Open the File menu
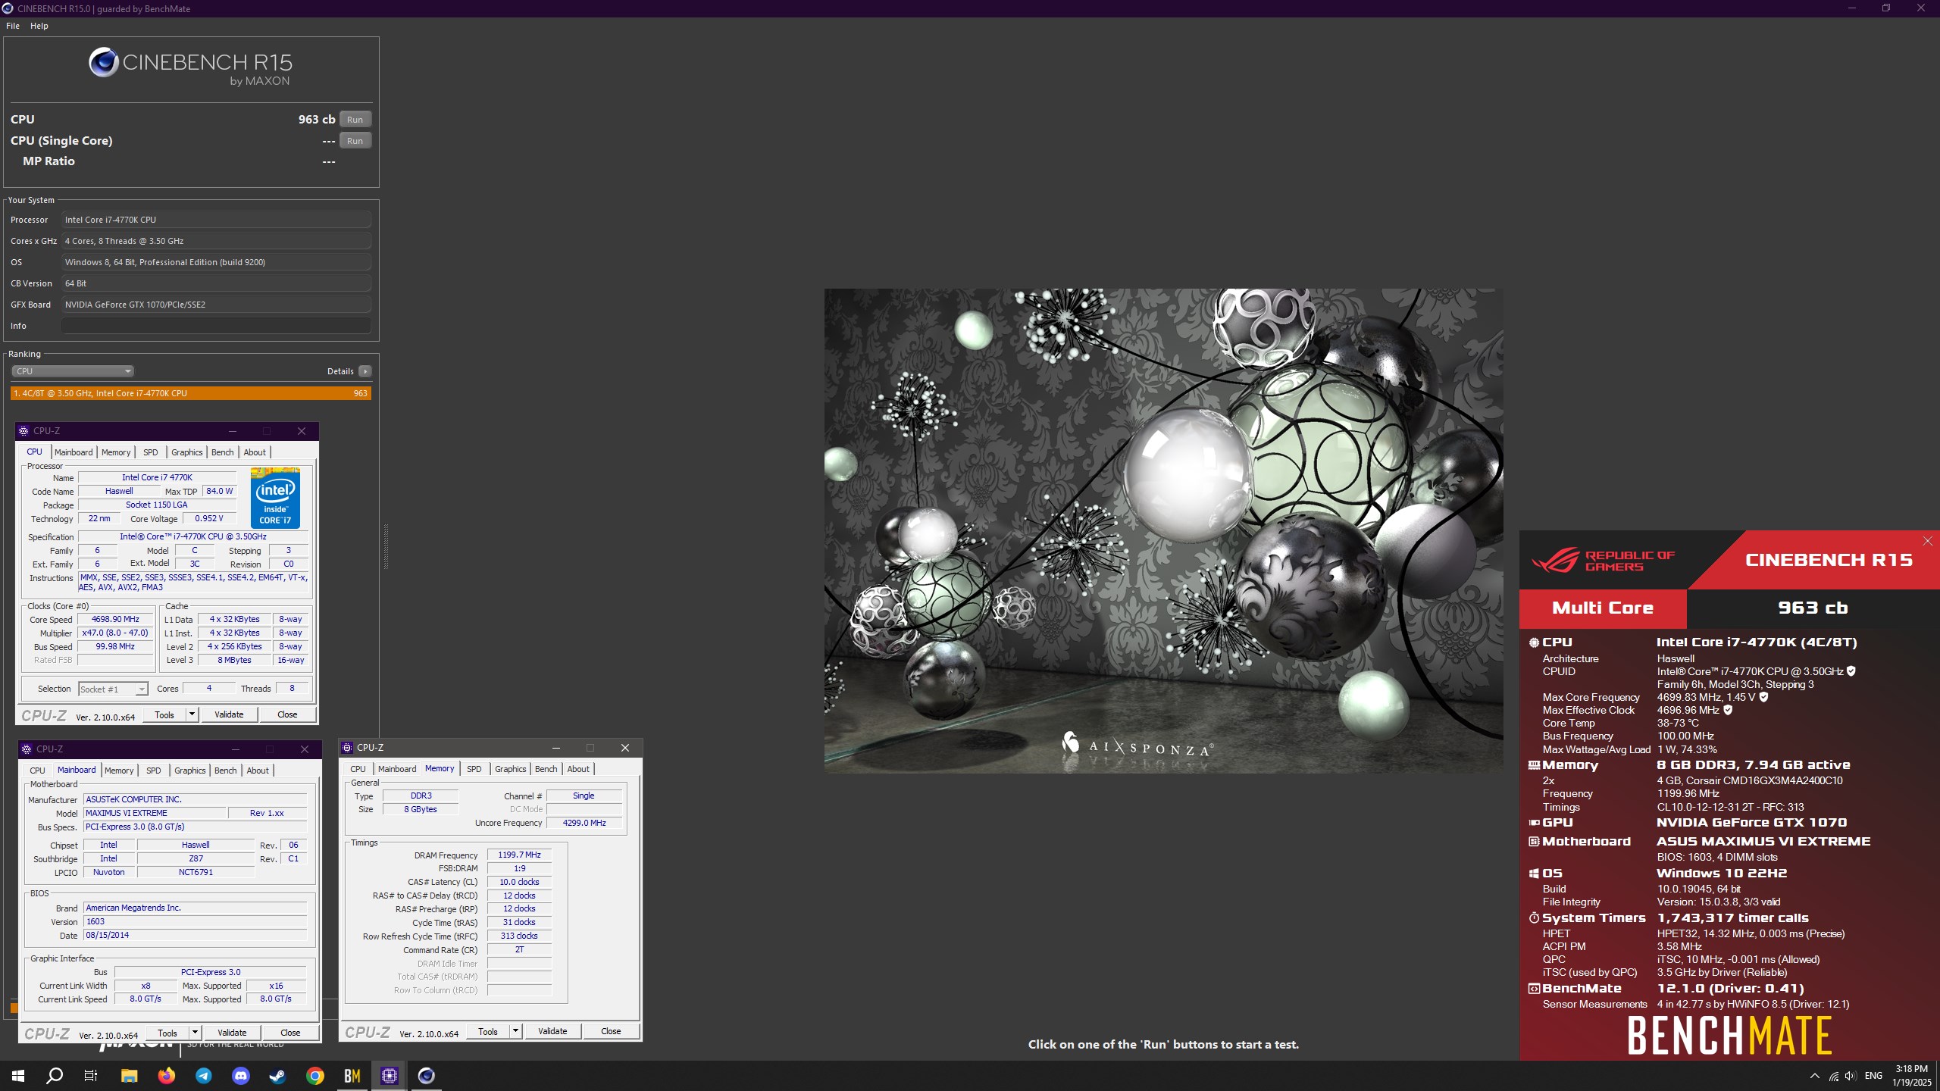This screenshot has width=1940, height=1091. click(13, 26)
